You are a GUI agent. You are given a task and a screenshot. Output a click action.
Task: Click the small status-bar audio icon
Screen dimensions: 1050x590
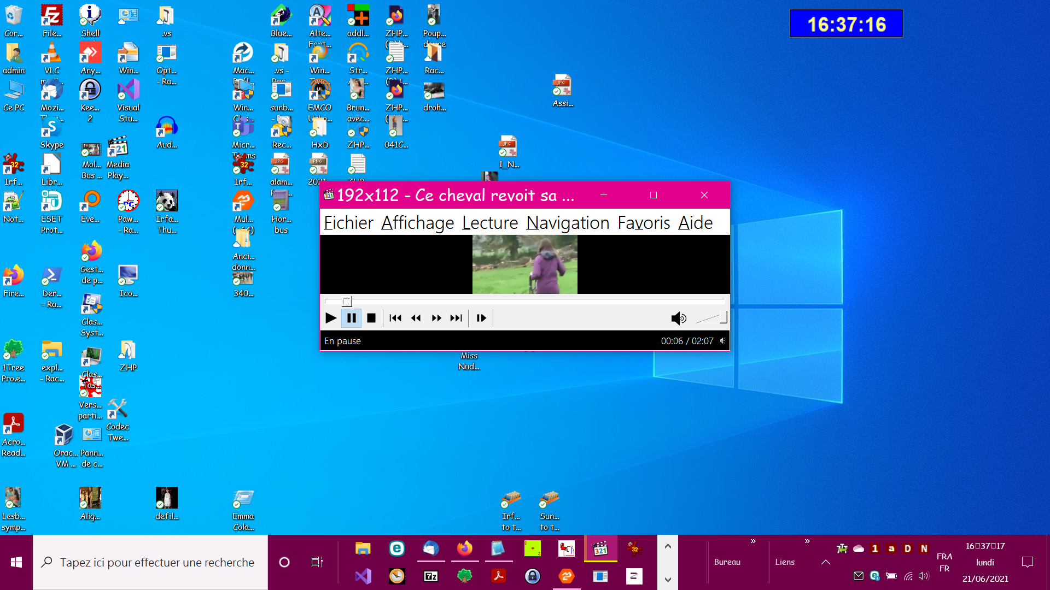(x=723, y=341)
